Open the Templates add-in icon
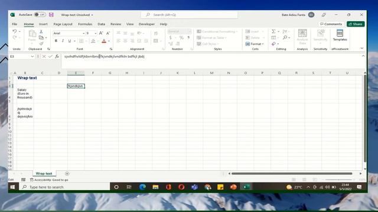Image resolution: width=378 pixels, height=212 pixels. (x=340, y=35)
